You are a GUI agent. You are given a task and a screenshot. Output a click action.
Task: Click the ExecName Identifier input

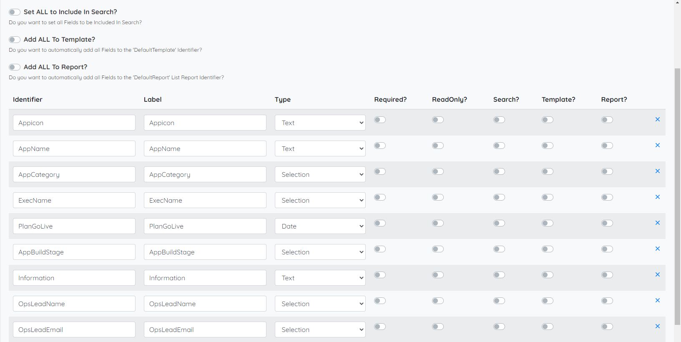(x=74, y=200)
